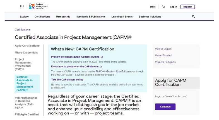Click Veja em Português
Image resolution: width=219 pixels, height=120 pixels.
165,62
